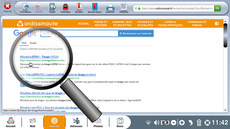Open the HUMOUR, JEUX ET RECETTES menu
Image resolution: width=230 pixels, height=129 pixels.
[x=122, y=24]
